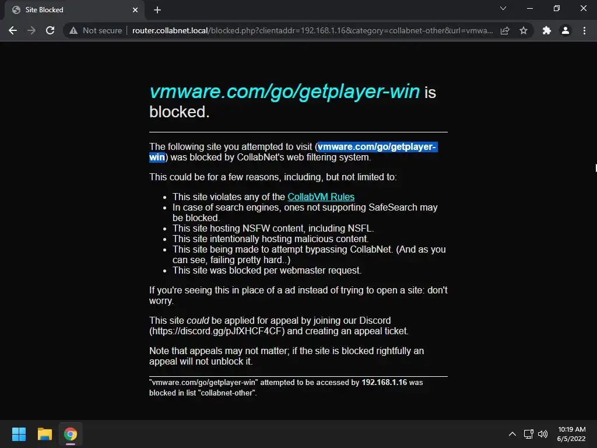Open the Extensions puzzle icon
597x448 pixels.
[x=547, y=30]
